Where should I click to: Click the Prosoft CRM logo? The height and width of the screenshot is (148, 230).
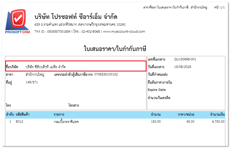pyautogui.click(x=18, y=22)
